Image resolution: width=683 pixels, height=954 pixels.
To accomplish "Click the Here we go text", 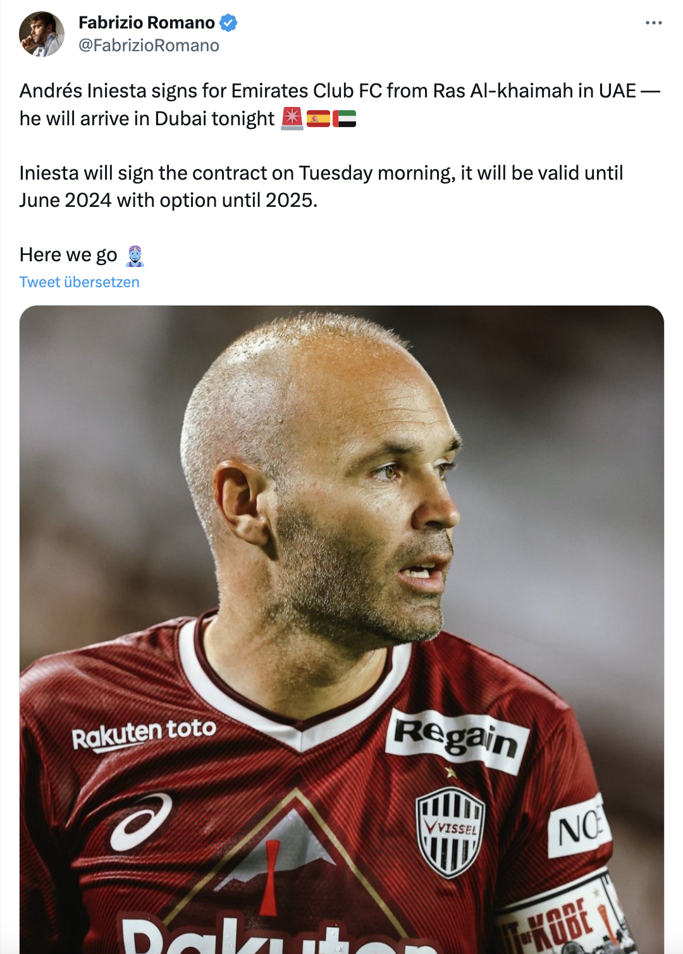I will [68, 255].
